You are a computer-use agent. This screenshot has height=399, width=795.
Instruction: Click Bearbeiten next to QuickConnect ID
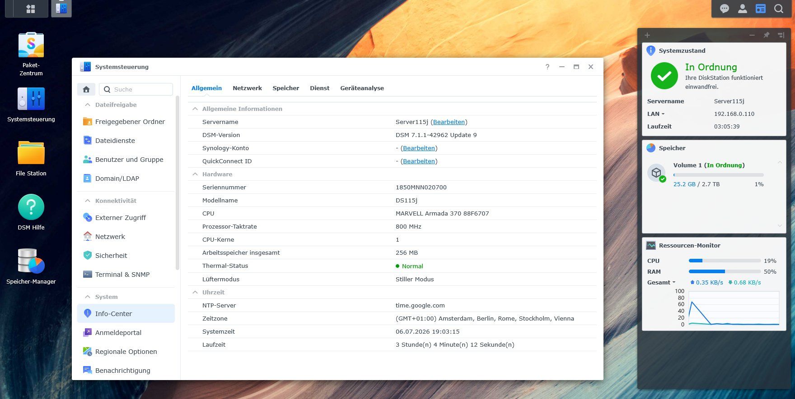pos(419,161)
